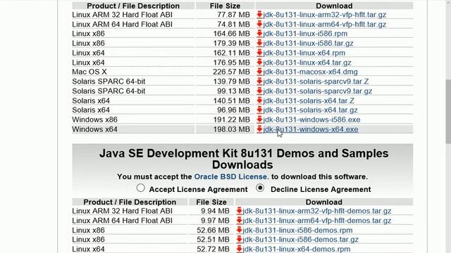Click the 52.66 MB demos file size cell

tap(211, 231)
